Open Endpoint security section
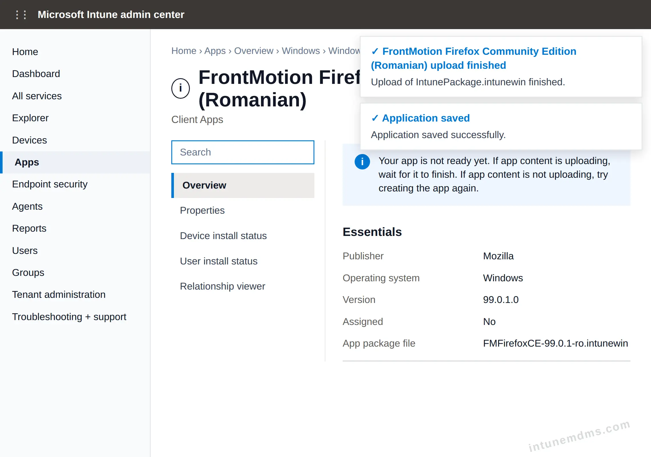The height and width of the screenshot is (457, 651). (x=50, y=184)
